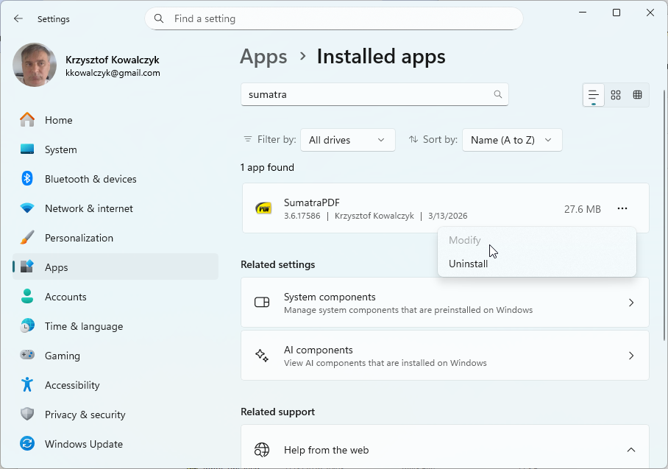
Task: Click the SumatraPDF app name
Action: pyautogui.click(x=312, y=202)
